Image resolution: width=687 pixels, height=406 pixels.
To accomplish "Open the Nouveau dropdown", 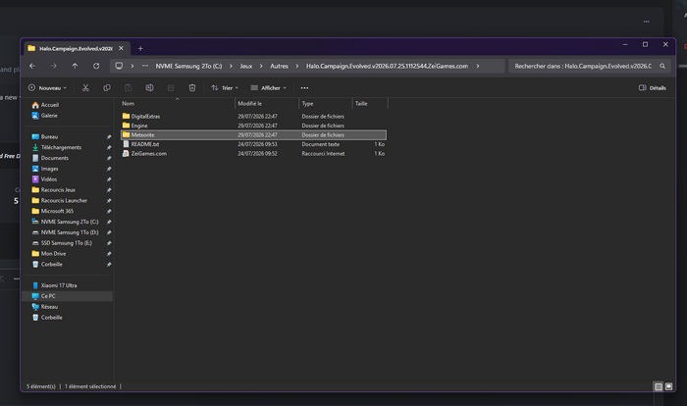I will coord(47,88).
